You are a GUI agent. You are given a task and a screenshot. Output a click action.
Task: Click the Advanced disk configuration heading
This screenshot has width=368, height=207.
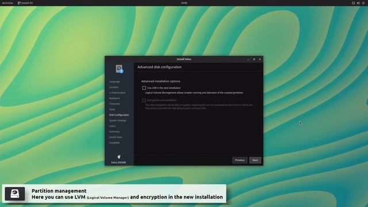click(160, 67)
